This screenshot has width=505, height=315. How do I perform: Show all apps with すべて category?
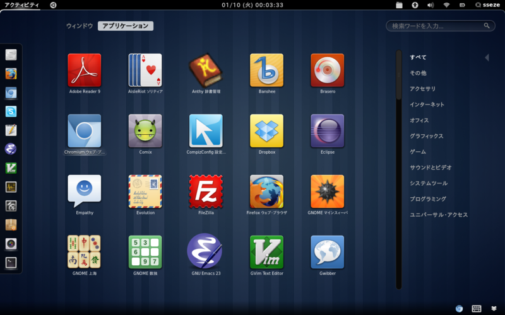pos(418,57)
